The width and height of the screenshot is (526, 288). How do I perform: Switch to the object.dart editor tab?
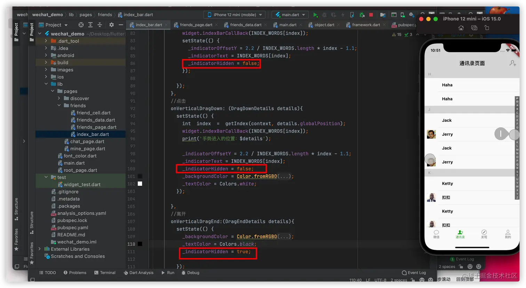point(324,25)
